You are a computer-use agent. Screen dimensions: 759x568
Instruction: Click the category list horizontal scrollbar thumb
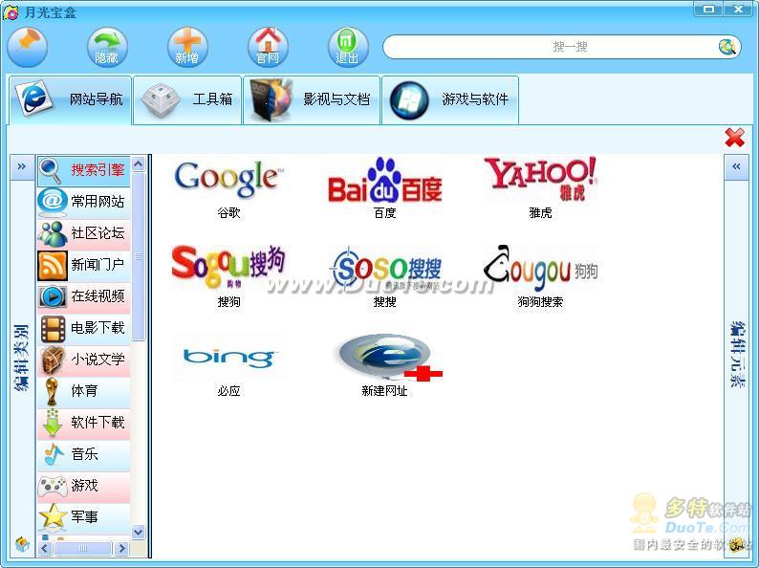pyautogui.click(x=83, y=548)
